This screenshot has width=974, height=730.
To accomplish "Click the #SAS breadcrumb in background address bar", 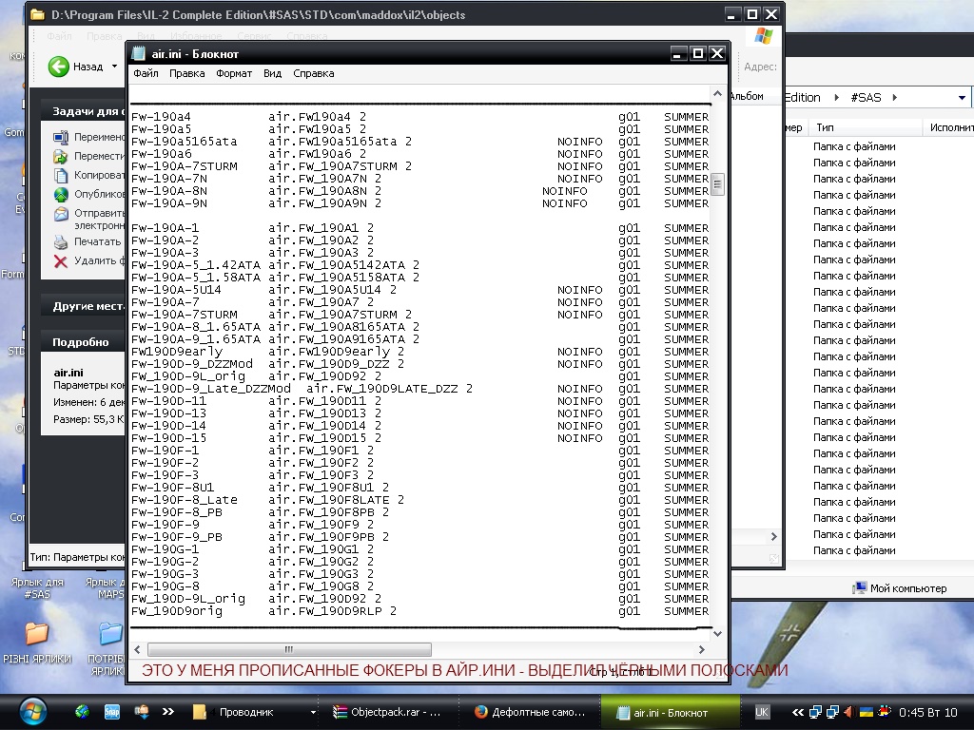I will click(866, 98).
